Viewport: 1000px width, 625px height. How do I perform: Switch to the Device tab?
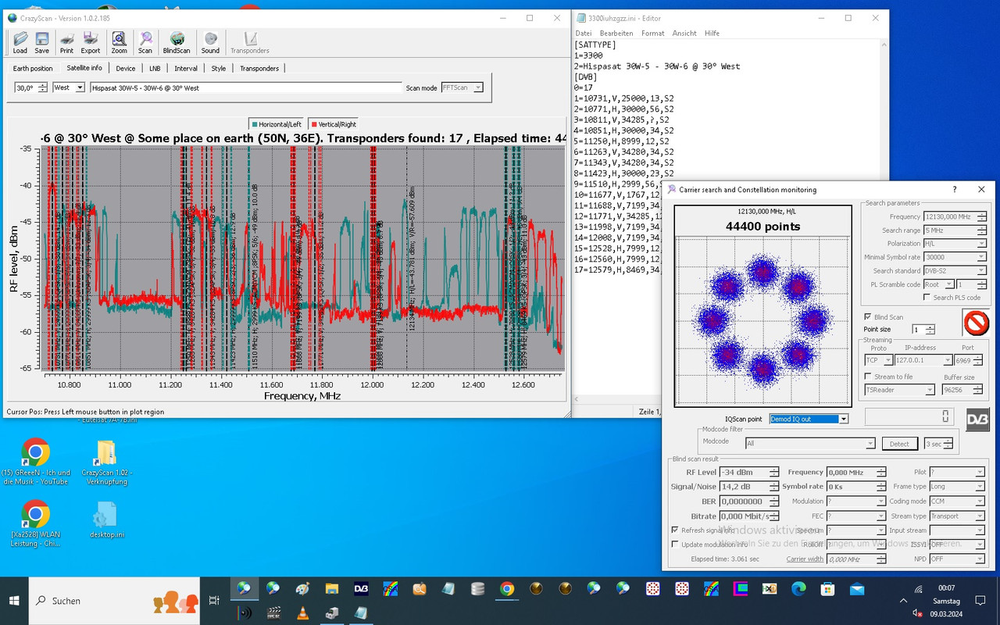point(126,68)
